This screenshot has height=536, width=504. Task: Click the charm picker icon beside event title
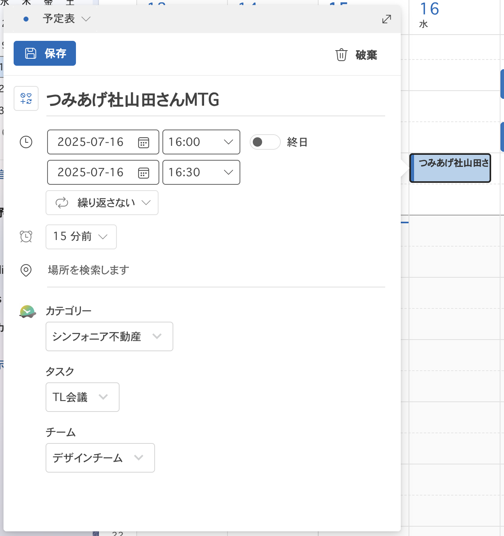(x=26, y=98)
